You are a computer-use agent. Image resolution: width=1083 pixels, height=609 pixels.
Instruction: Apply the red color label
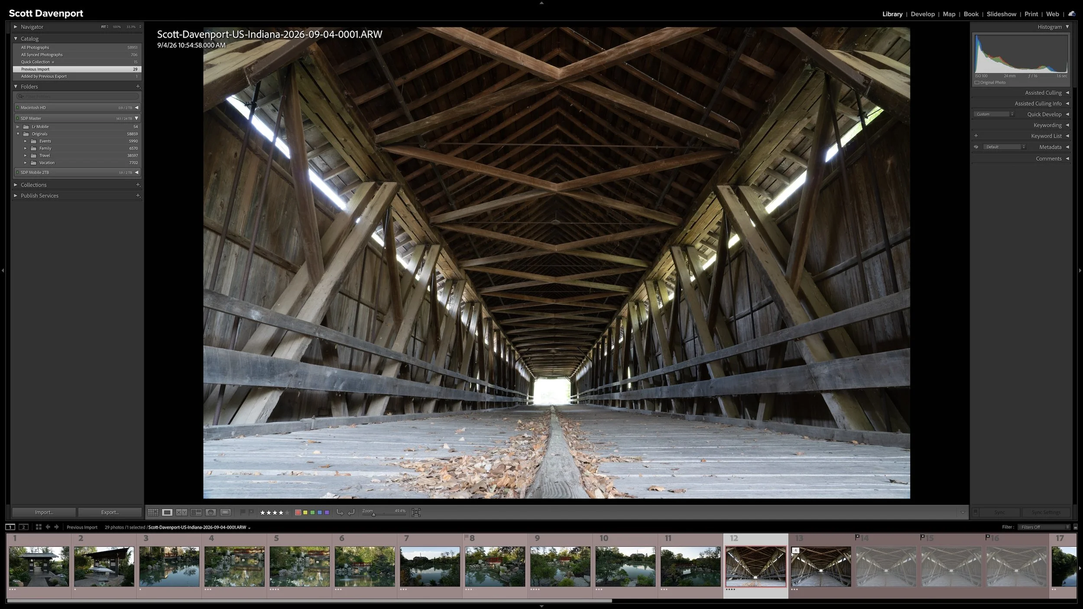(x=298, y=512)
